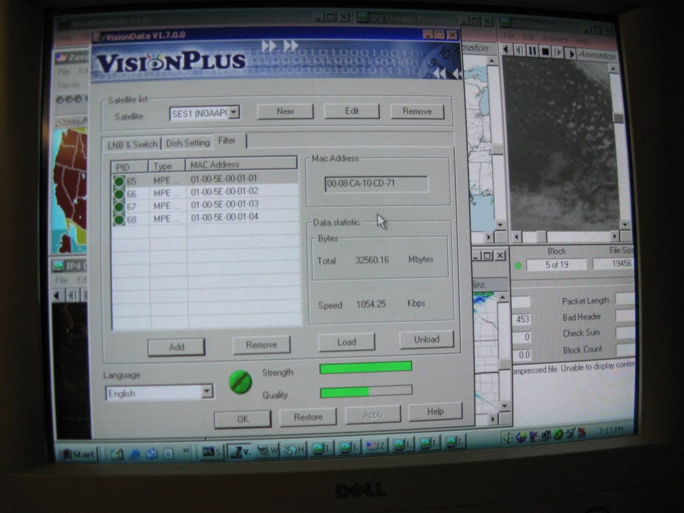Click the system tray clock 7:17 PM

610,430
